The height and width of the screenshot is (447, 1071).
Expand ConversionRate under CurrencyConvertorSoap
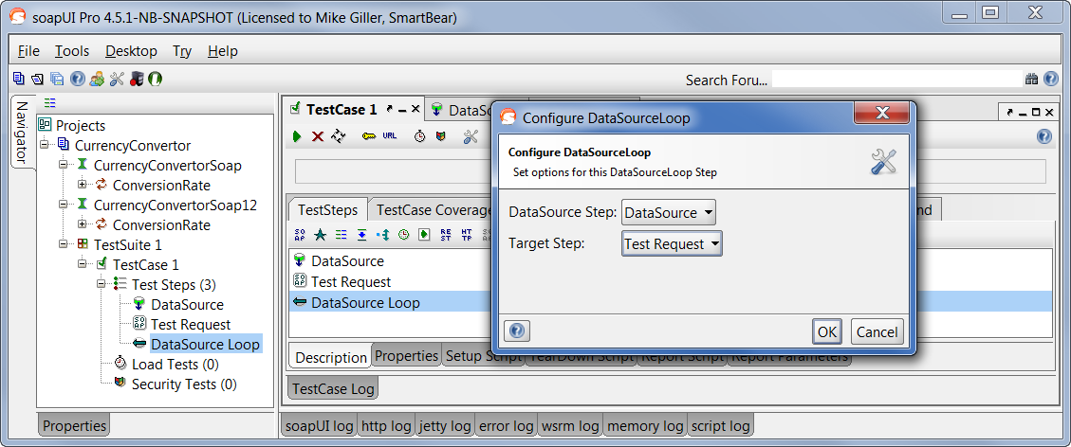(x=83, y=185)
